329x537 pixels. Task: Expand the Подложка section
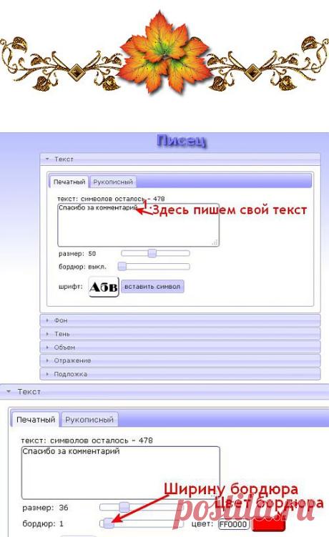tap(180, 374)
